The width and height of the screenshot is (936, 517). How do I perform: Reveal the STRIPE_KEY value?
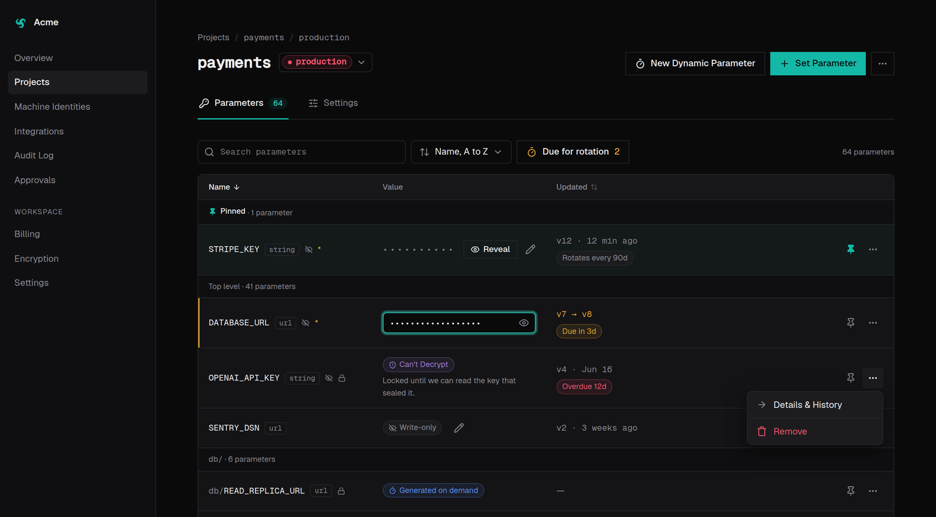[x=490, y=249]
